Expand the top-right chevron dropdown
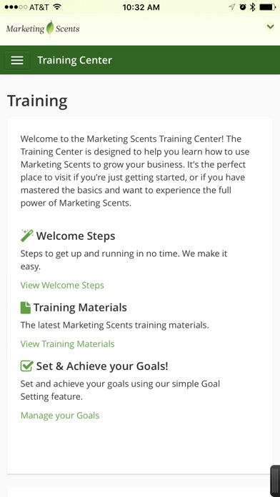Viewport: 280px width, 497px height. pyautogui.click(x=270, y=27)
